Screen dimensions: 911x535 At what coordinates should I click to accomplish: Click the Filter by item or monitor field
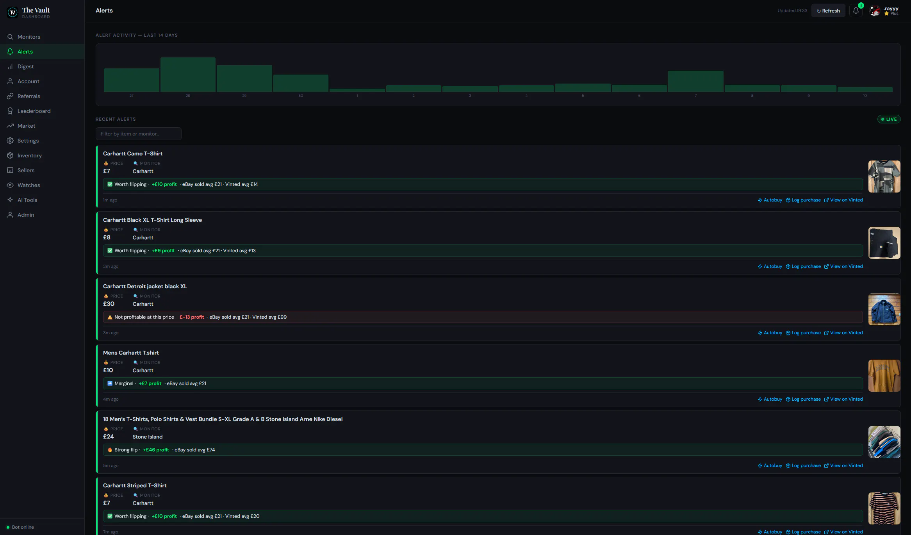[x=138, y=134]
